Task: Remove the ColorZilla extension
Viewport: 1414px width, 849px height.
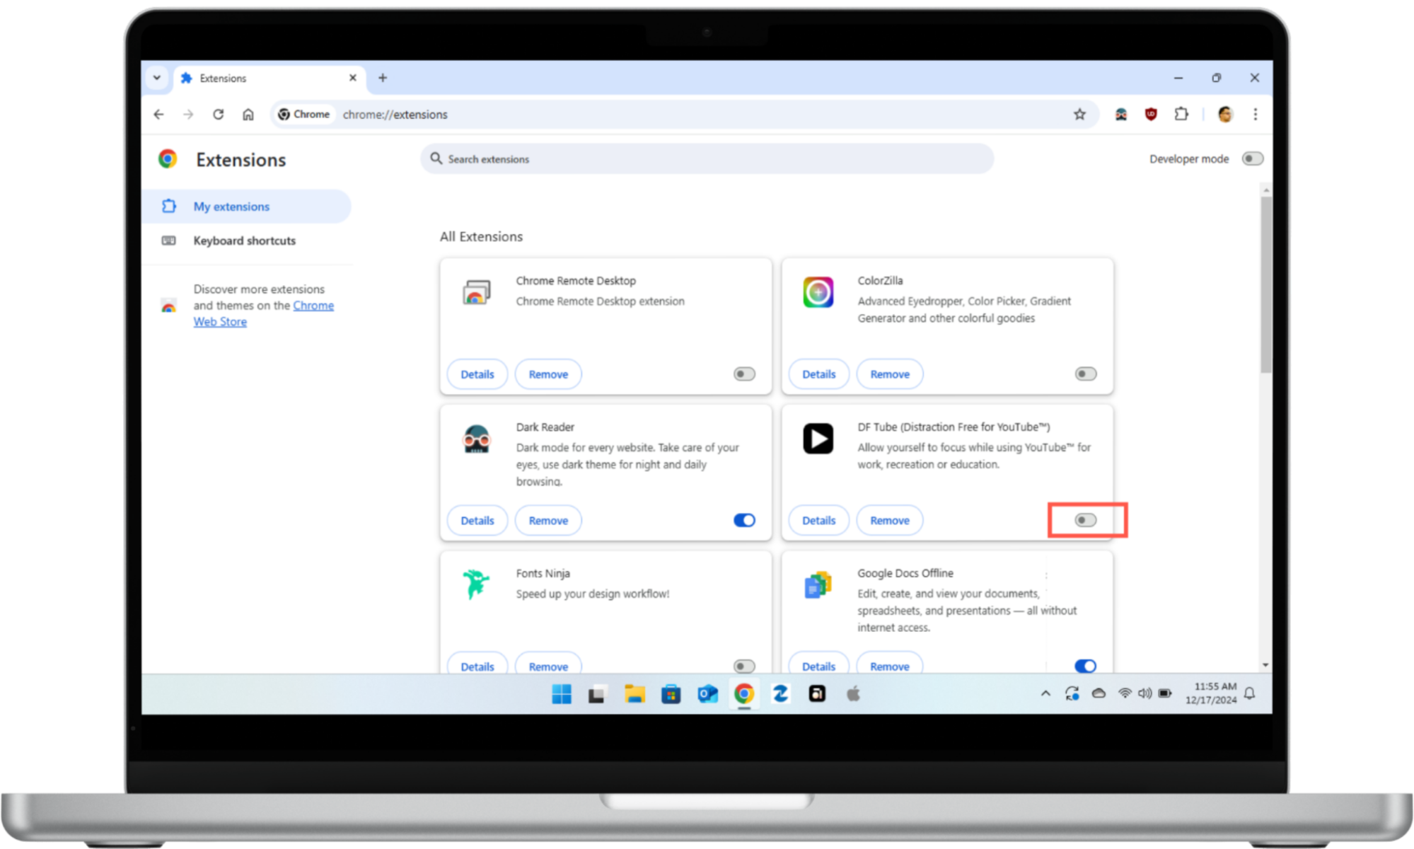Action: [890, 374]
